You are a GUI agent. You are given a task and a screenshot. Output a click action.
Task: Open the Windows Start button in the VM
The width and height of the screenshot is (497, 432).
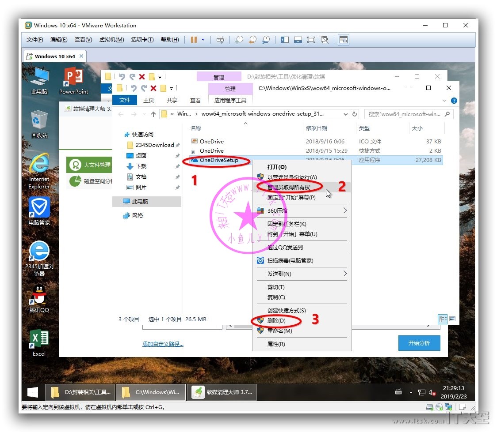(x=33, y=392)
